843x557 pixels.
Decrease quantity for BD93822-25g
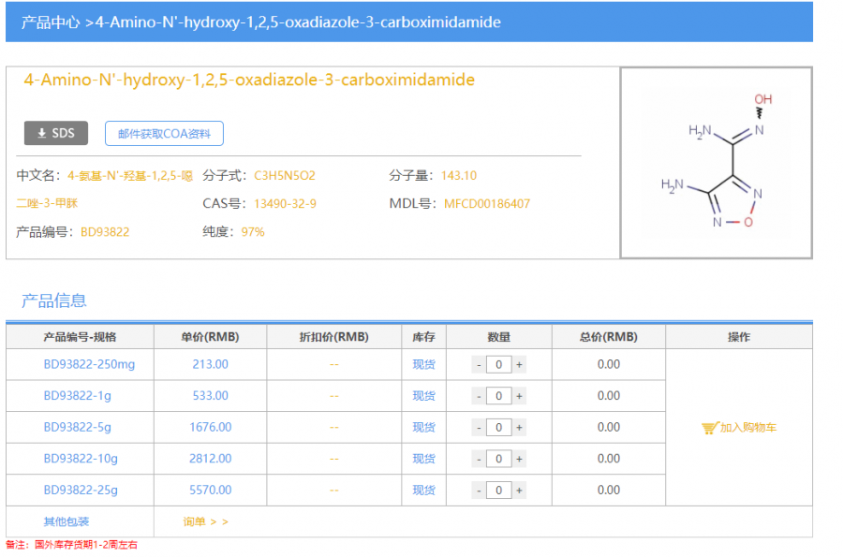coord(479,491)
